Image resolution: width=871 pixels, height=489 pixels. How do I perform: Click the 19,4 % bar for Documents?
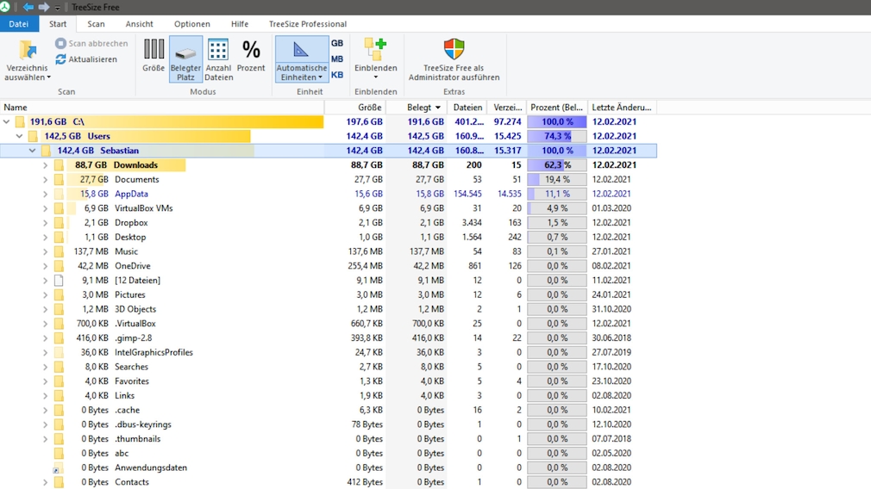pos(556,179)
